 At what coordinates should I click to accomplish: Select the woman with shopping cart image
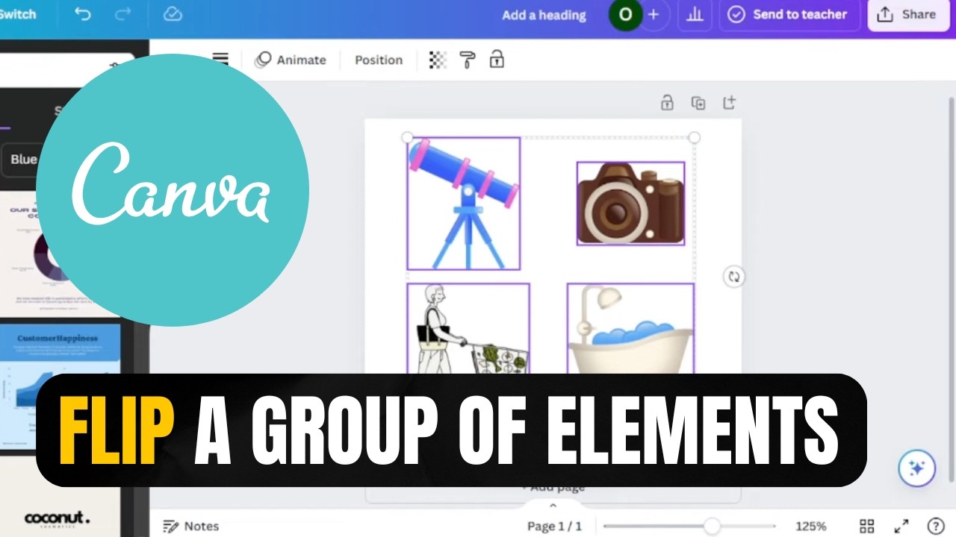[x=468, y=328]
